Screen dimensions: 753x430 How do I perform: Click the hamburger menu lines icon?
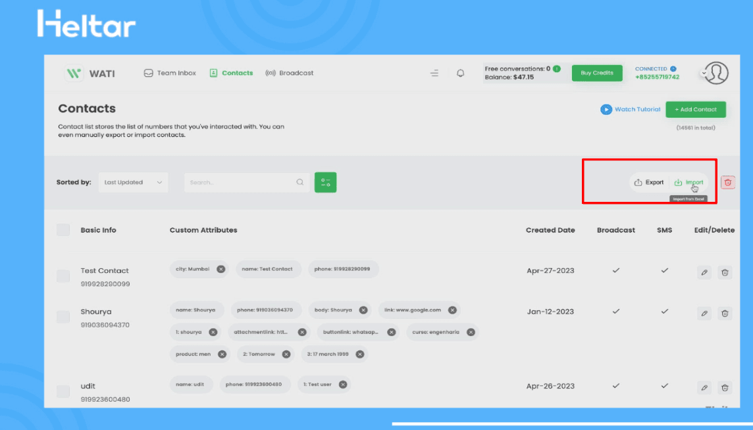434,74
